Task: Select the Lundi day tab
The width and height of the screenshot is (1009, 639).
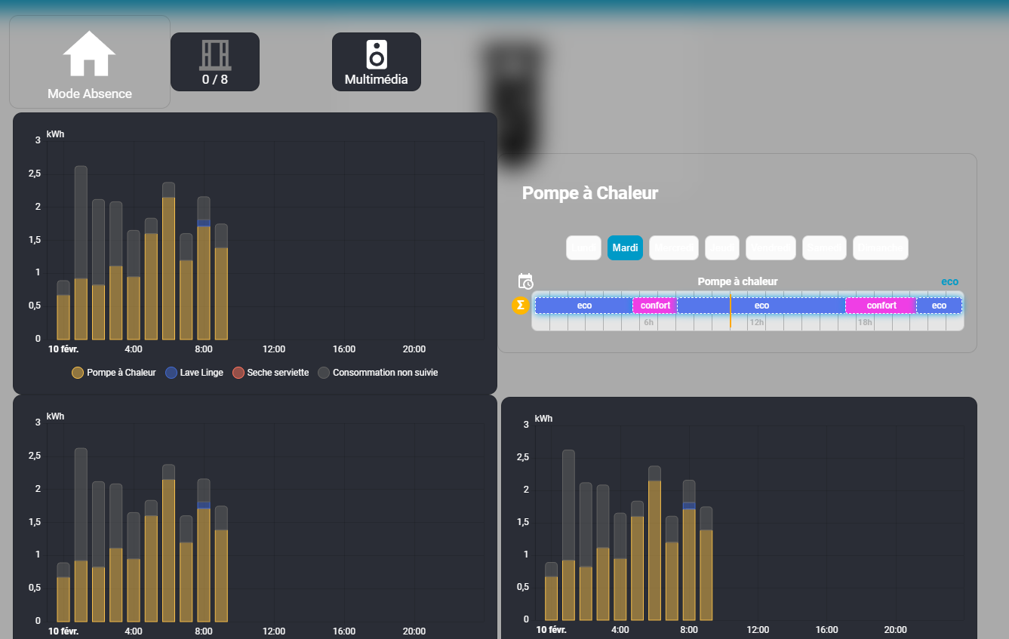Action: (583, 248)
